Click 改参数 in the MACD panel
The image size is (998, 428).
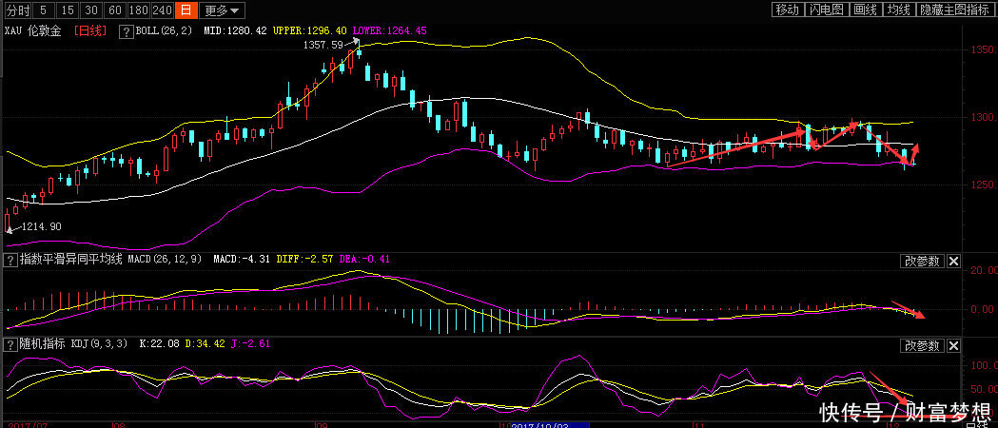(x=922, y=262)
